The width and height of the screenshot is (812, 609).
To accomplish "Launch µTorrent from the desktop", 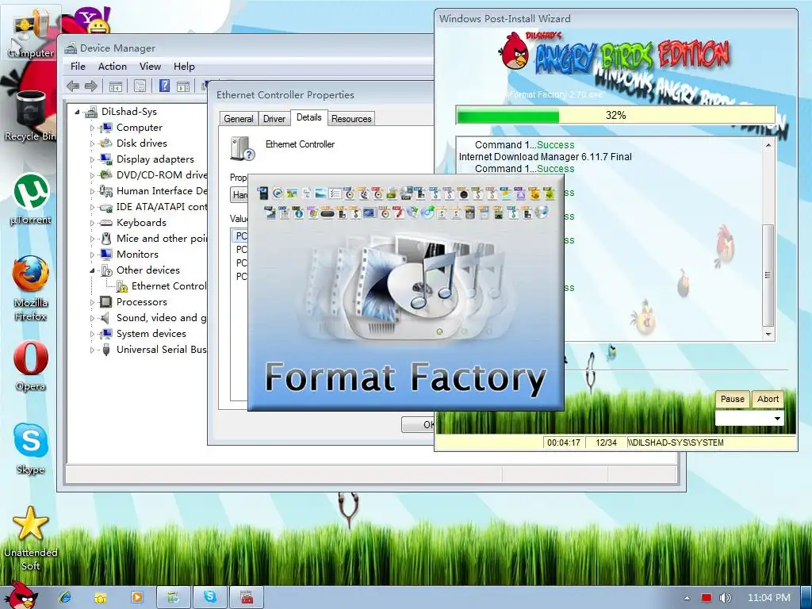I will pos(31,199).
